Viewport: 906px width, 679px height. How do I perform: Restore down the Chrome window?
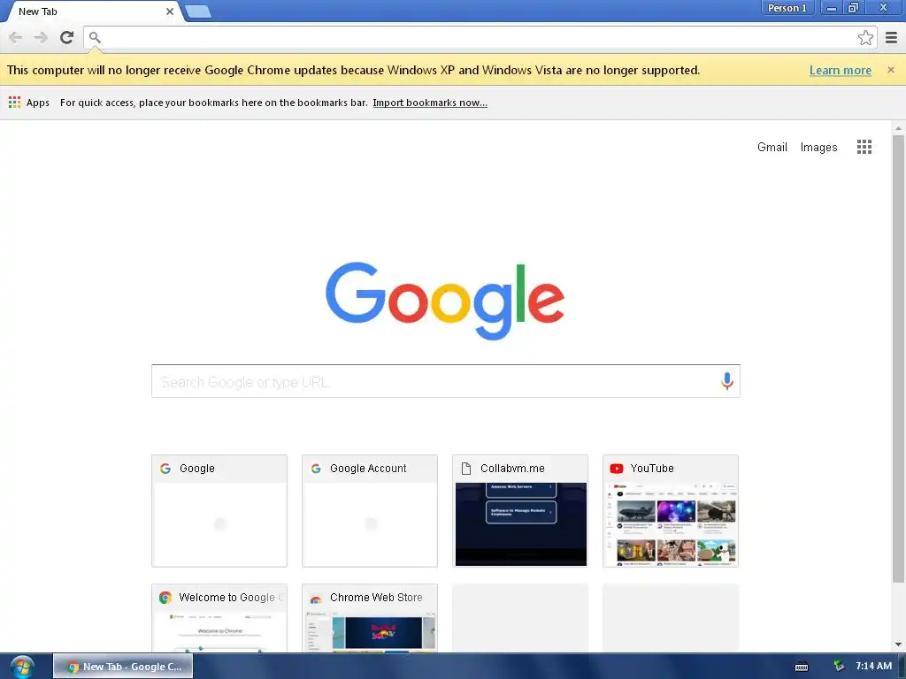coord(853,8)
